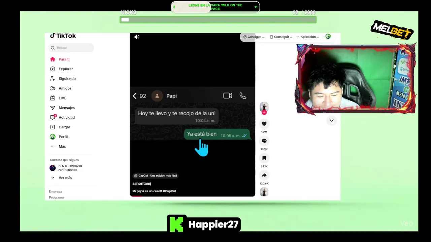Click the profile avatar beside Perfil

point(53,137)
